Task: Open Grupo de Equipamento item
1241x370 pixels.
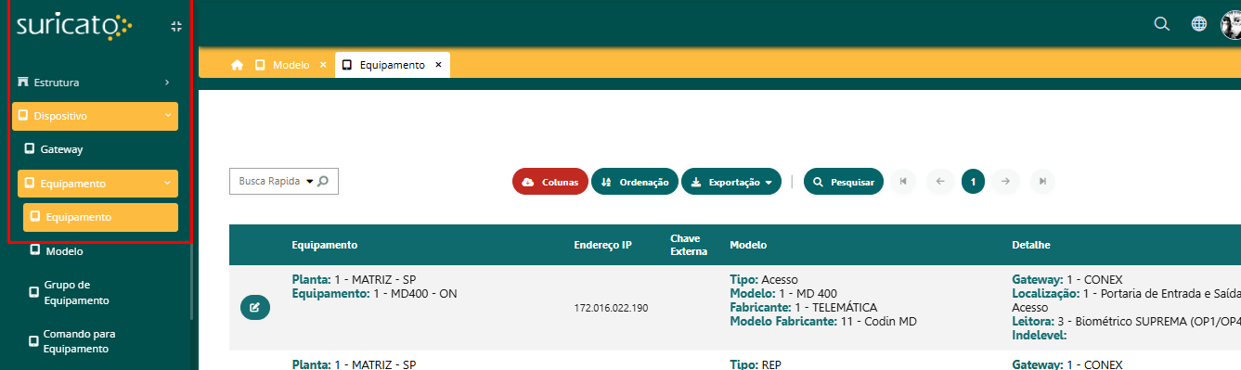Action: pos(76,292)
